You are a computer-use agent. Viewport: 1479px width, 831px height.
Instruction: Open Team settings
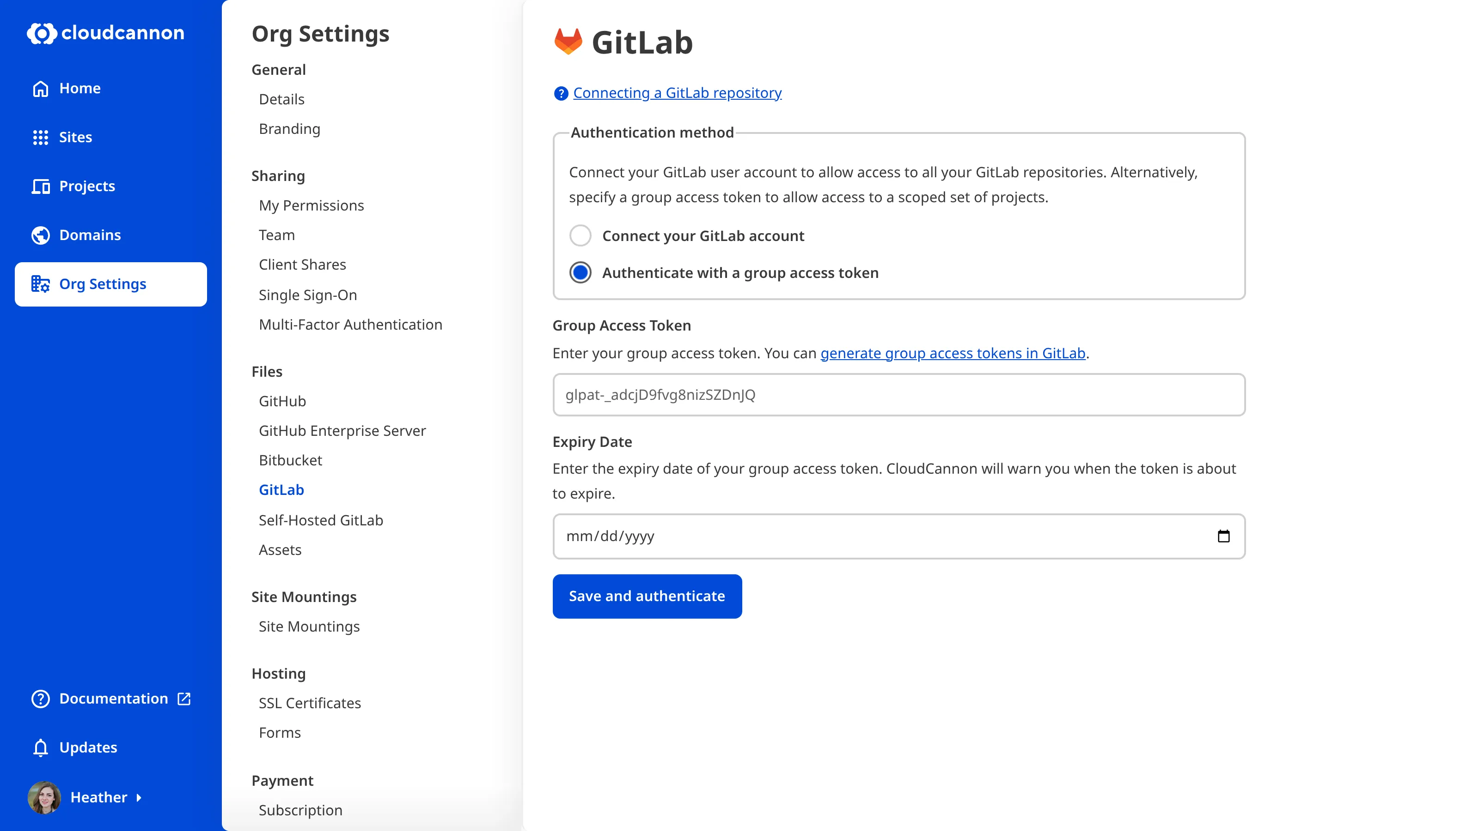276,235
